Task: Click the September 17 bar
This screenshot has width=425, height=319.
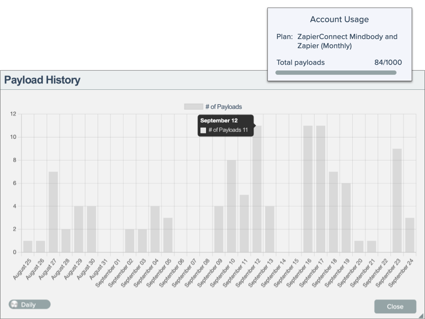Action: click(320, 189)
